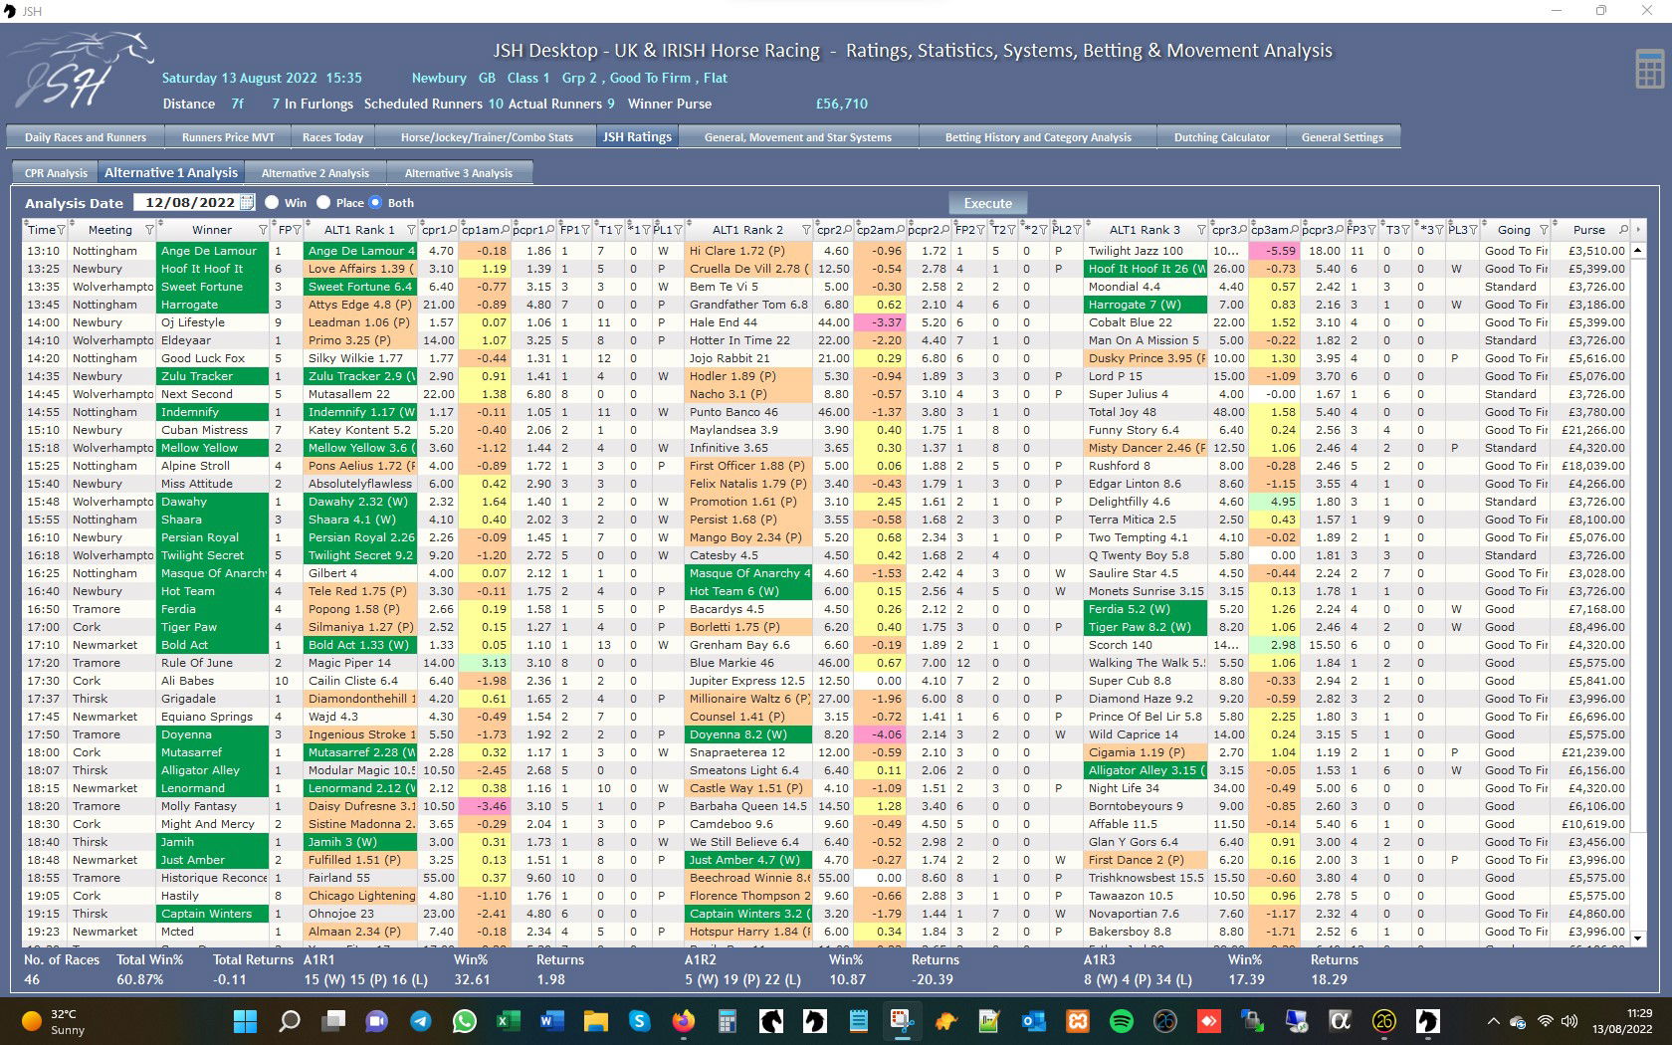The width and height of the screenshot is (1672, 1045).
Task: Open Windows Start menu in the taskbar
Action: pyautogui.click(x=245, y=1021)
